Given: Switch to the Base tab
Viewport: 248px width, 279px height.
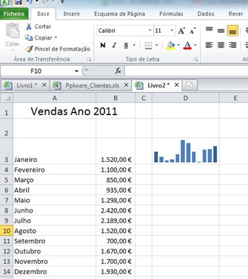Looking at the screenshot, I should 43,14.
